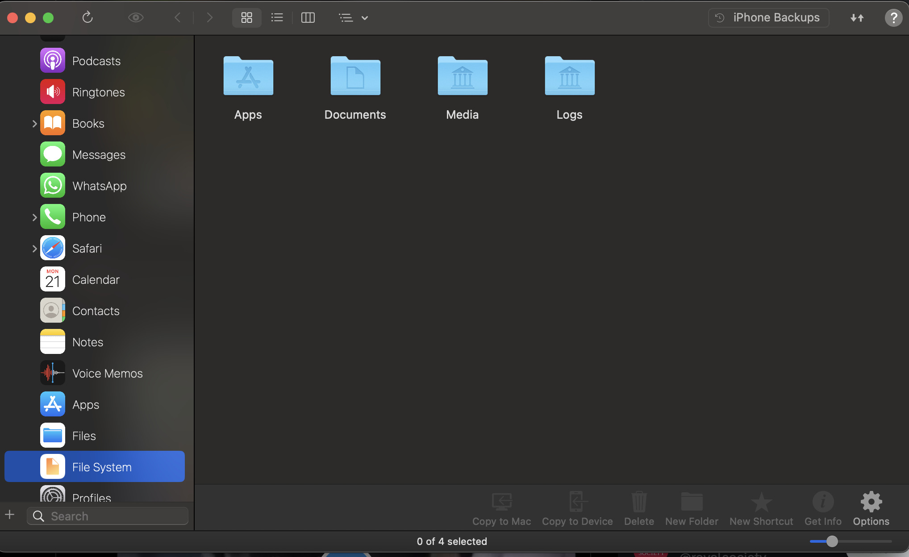Click the refresh icon in toolbar

pyautogui.click(x=88, y=17)
